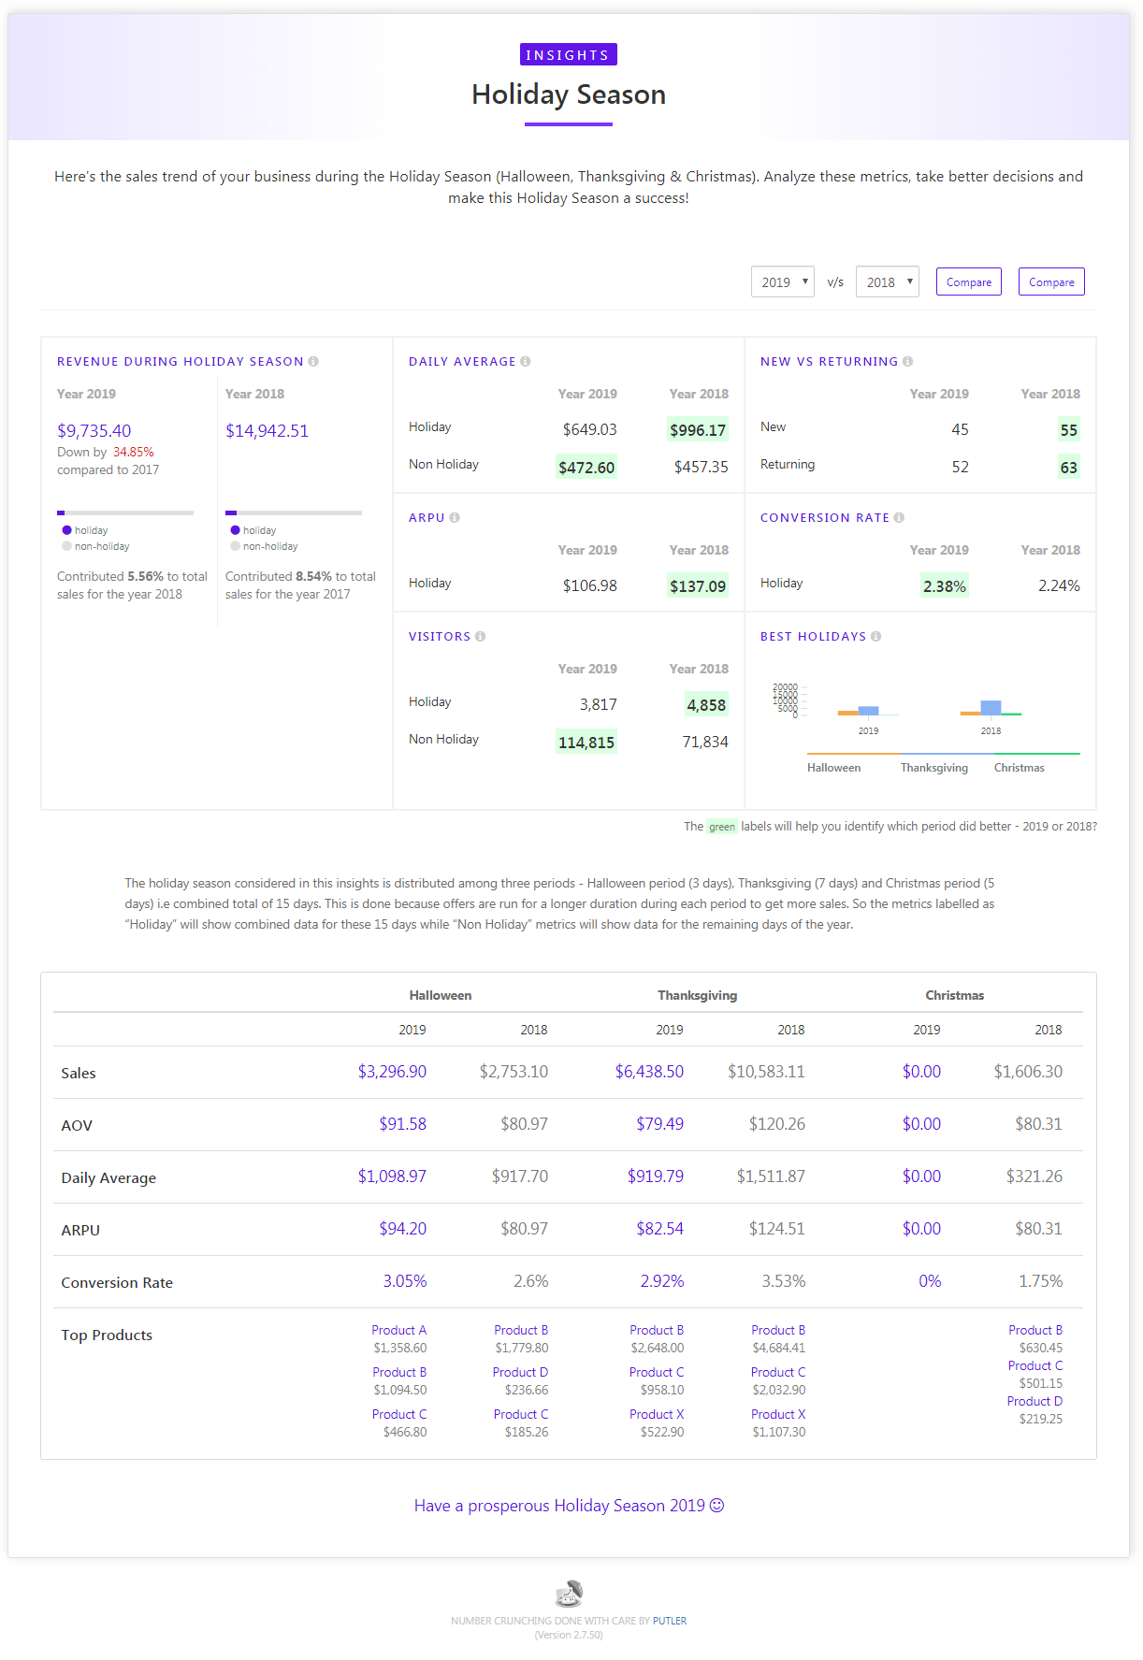Click info icon next to Daily Average heading

click(x=526, y=362)
